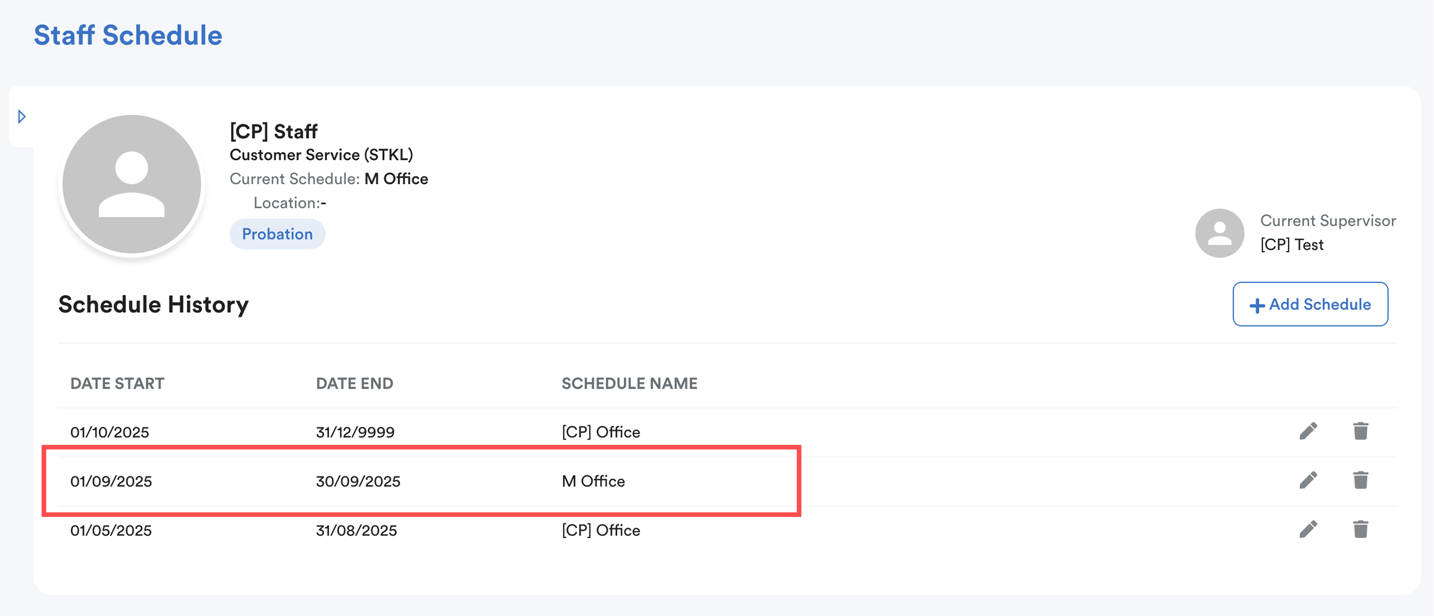This screenshot has width=1434, height=616.
Task: Click the staff profile avatar
Action: tap(132, 184)
